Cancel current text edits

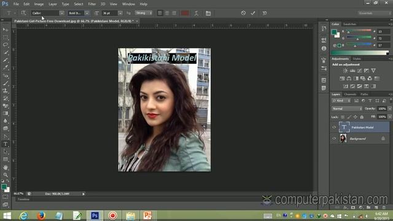pyautogui.click(x=243, y=13)
